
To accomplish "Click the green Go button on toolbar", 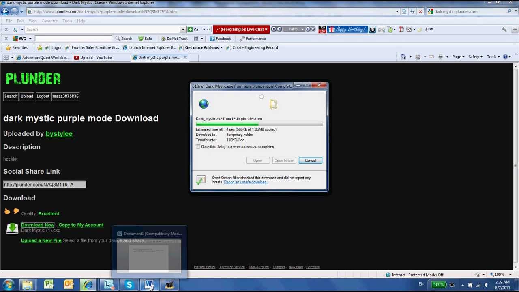I will [x=193, y=29].
